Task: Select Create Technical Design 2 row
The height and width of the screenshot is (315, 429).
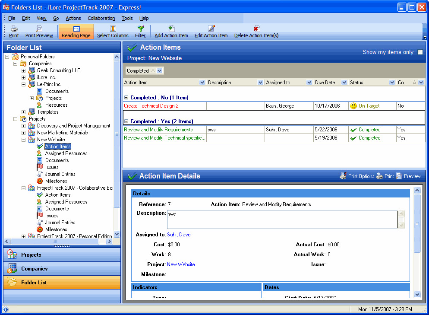Action: point(274,106)
